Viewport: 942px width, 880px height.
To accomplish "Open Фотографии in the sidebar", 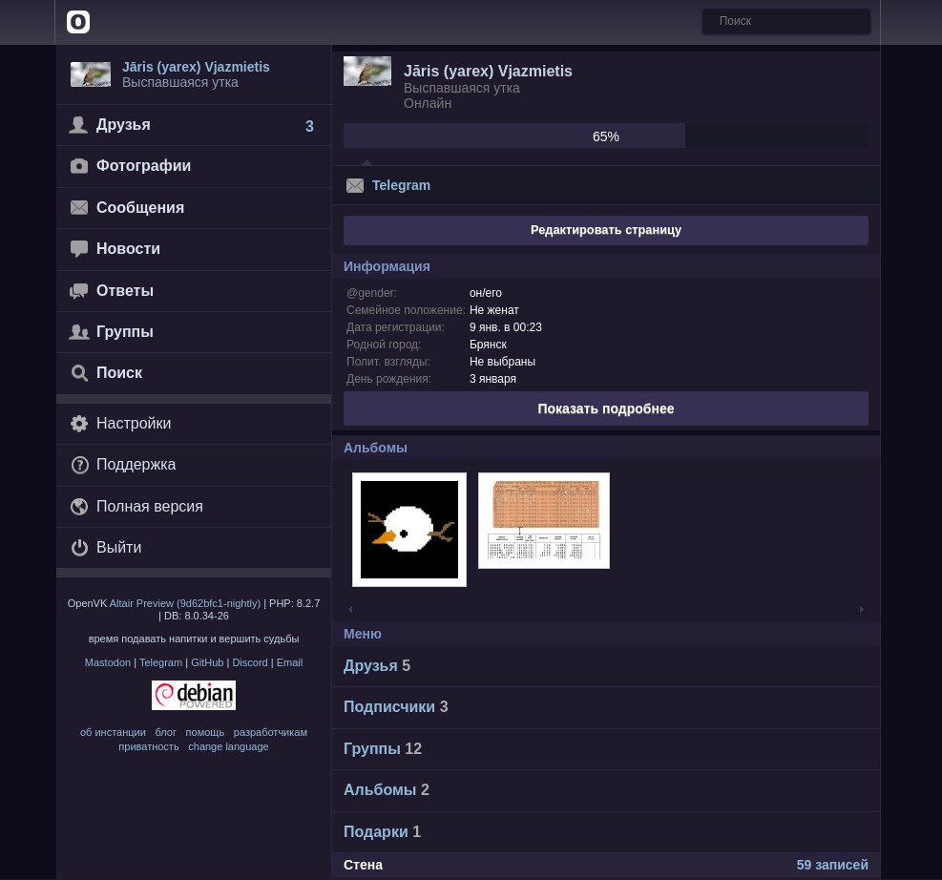I will click(194, 166).
